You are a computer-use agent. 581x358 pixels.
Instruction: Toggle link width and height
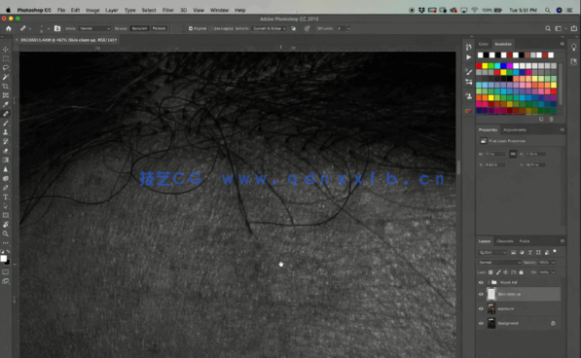513,154
